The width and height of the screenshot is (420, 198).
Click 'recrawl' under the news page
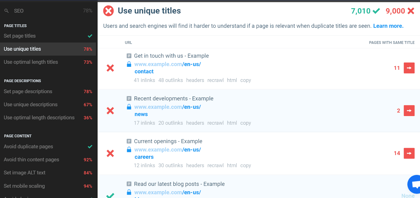click(x=215, y=123)
